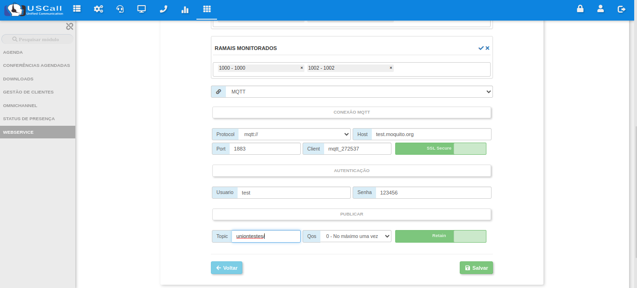
Task: Confirm all with Ramais Monitorados check icon
Action: pos(481,48)
